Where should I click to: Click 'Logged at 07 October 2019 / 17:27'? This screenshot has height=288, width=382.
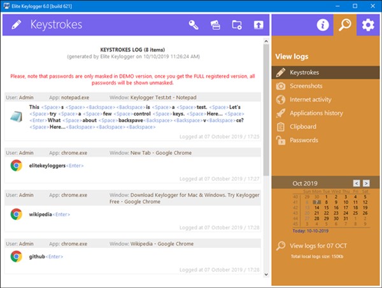pos(219,179)
